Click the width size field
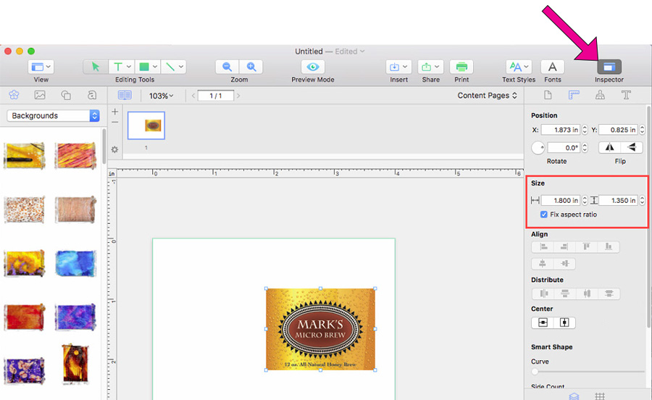The height and width of the screenshot is (400, 652). 561,201
